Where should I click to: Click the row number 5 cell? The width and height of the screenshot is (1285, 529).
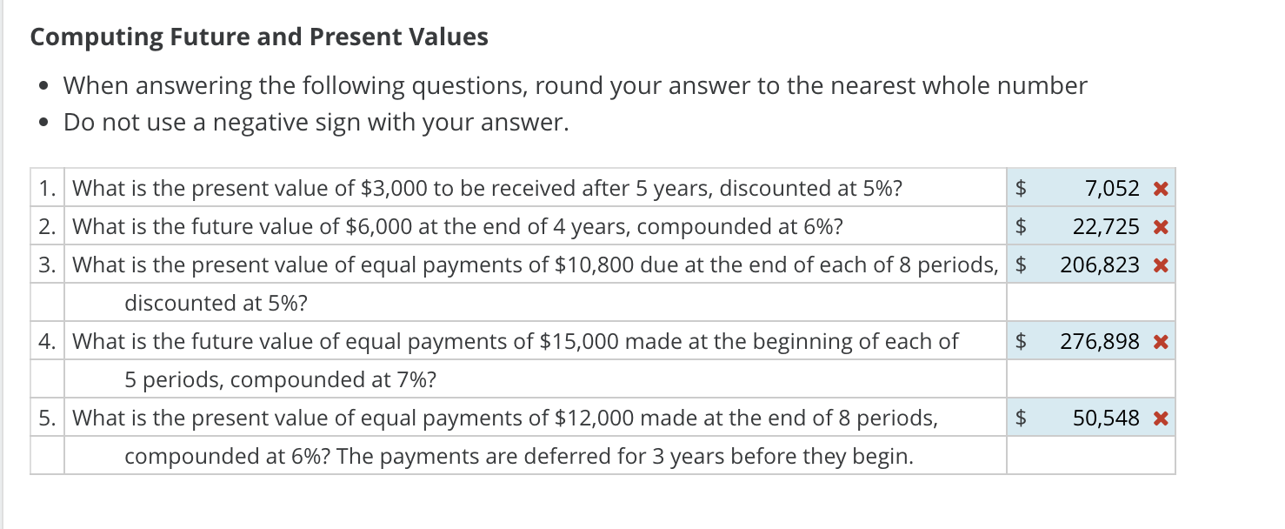[46, 418]
